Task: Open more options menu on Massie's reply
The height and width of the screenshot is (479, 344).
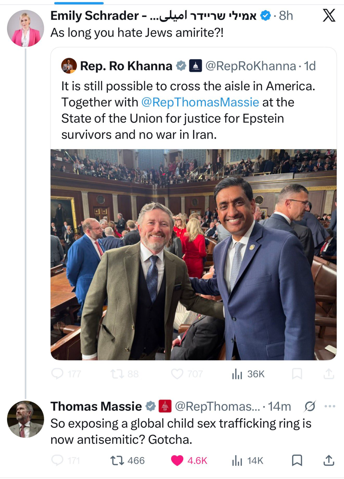Action: tap(330, 406)
